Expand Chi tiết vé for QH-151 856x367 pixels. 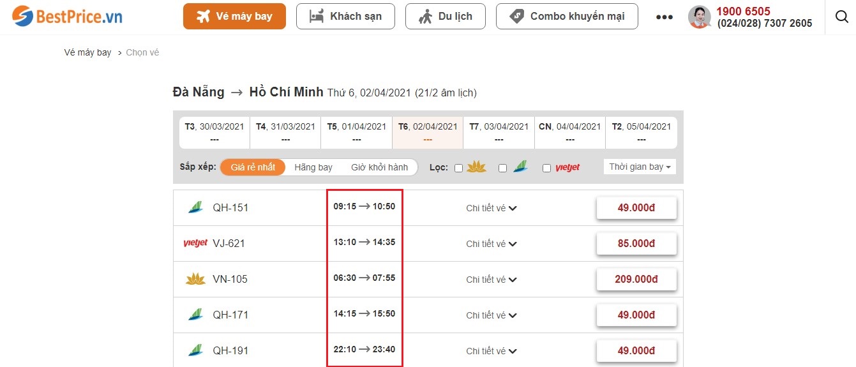tap(492, 208)
